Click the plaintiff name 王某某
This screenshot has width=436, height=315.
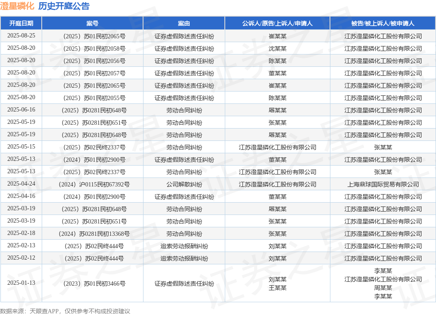[278, 288]
